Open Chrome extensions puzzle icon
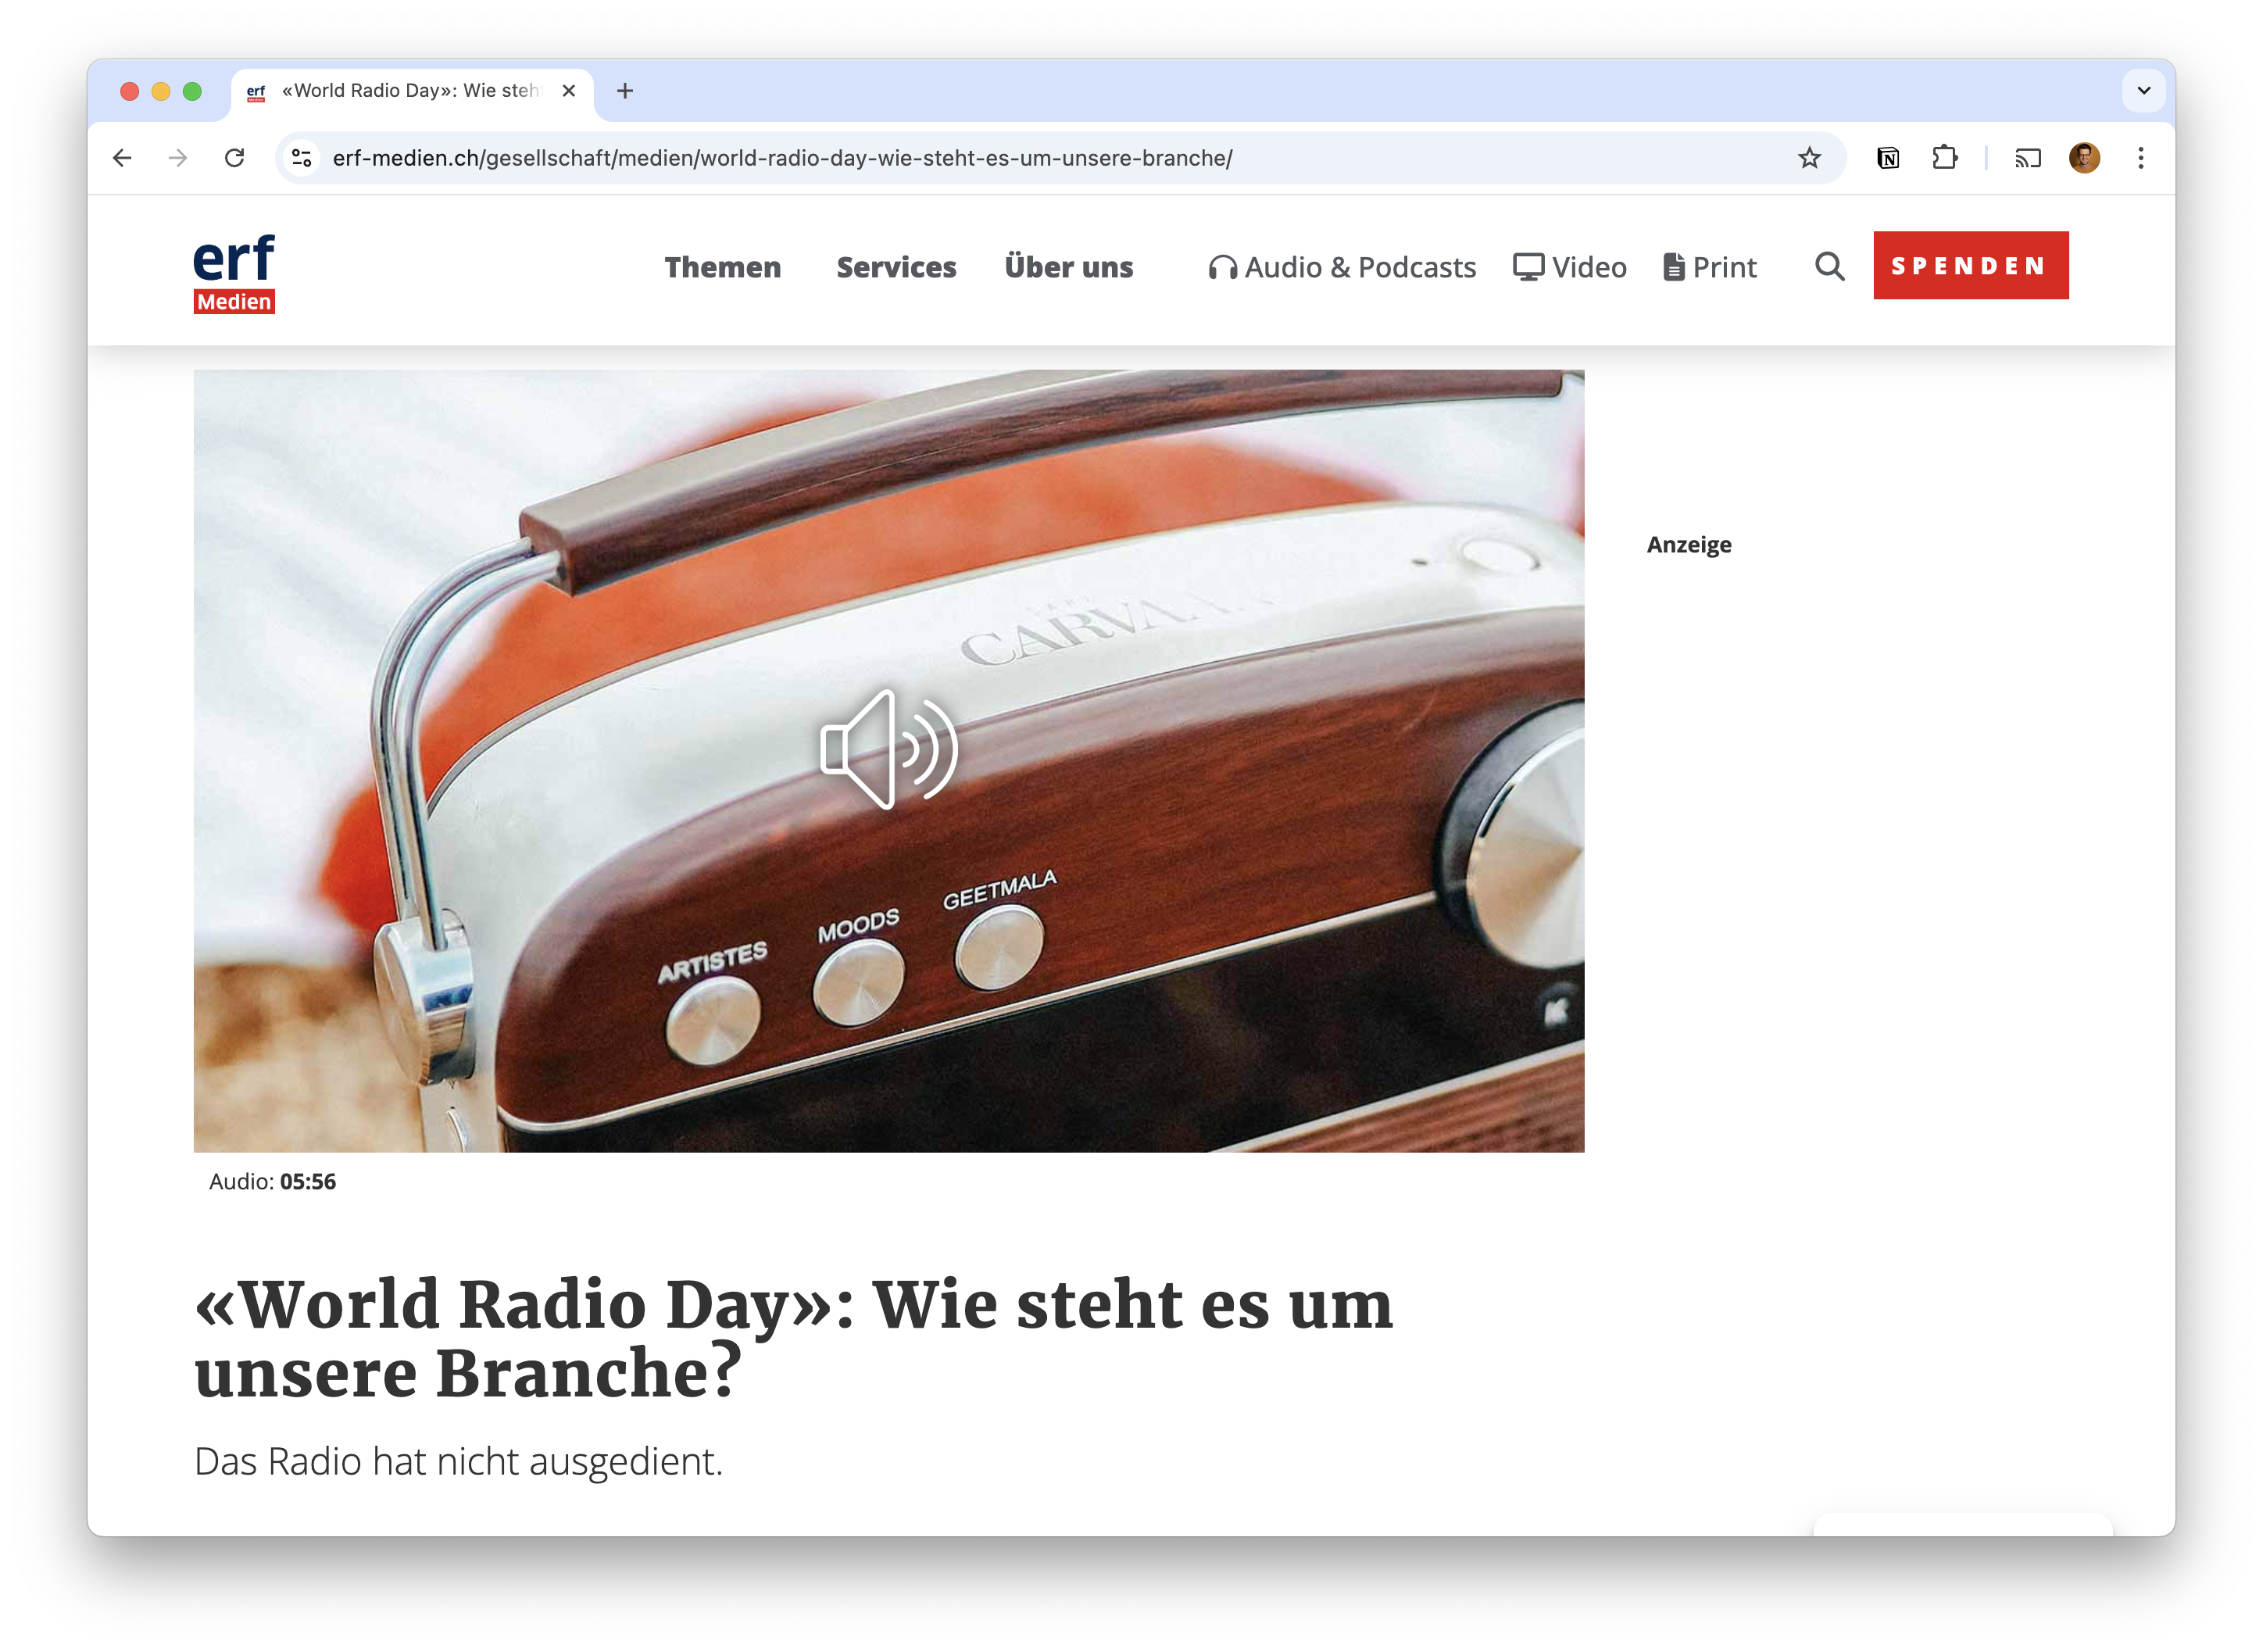 tap(1944, 158)
